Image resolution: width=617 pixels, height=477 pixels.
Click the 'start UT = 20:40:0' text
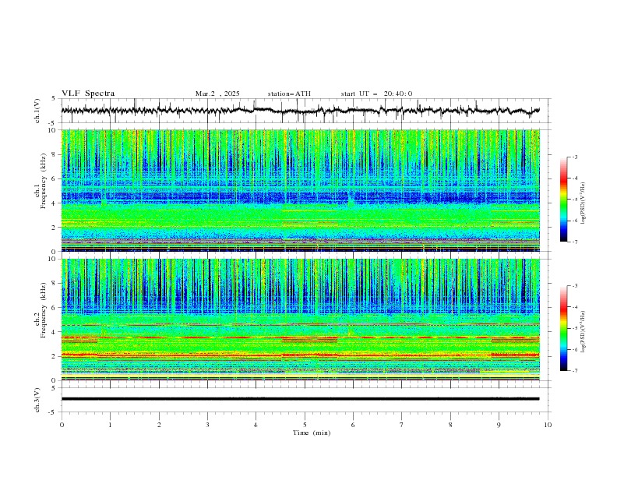376,94
